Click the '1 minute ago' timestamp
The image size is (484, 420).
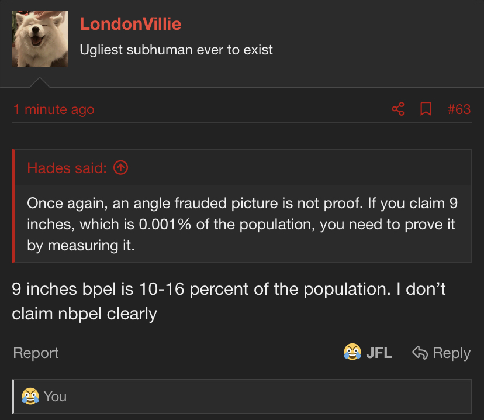tap(54, 109)
